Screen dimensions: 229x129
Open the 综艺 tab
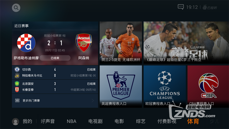click(141, 121)
